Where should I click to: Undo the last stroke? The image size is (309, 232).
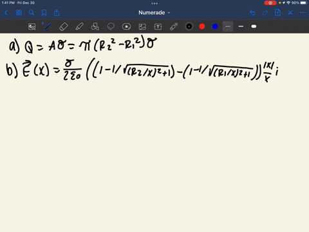click(252, 13)
